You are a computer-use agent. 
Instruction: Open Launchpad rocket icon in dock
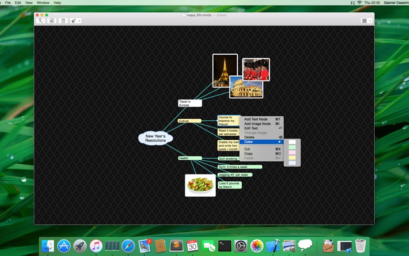coord(80,246)
